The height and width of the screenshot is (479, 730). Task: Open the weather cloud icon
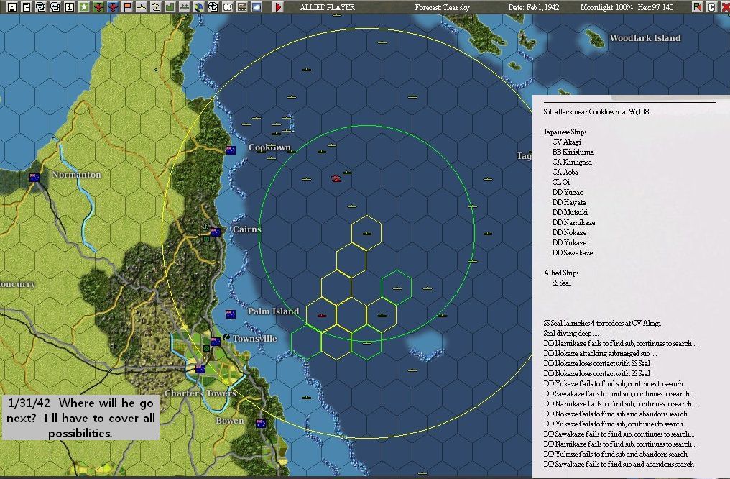257,7
